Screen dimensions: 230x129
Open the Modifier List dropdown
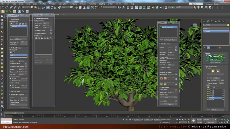point(216,28)
